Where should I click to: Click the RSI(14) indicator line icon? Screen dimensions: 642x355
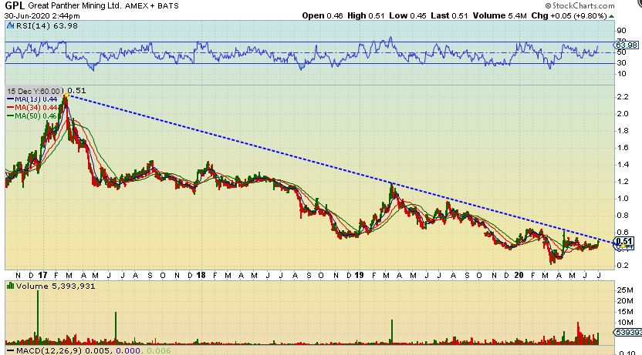[x=11, y=25]
